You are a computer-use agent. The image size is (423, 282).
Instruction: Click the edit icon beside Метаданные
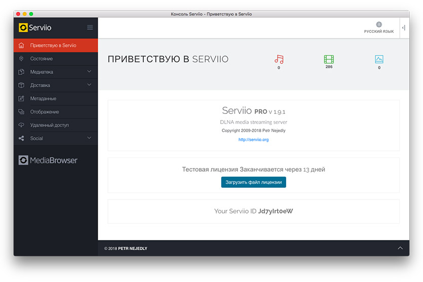(21, 98)
